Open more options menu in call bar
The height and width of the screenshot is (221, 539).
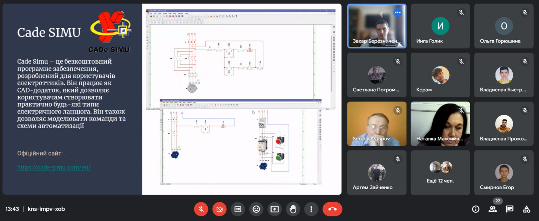[311, 209]
